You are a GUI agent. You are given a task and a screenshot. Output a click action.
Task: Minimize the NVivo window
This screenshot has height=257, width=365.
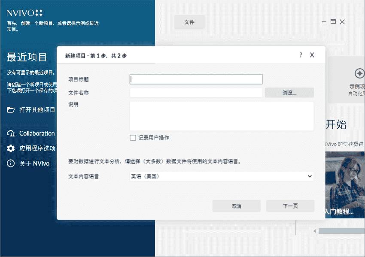[x=324, y=22]
